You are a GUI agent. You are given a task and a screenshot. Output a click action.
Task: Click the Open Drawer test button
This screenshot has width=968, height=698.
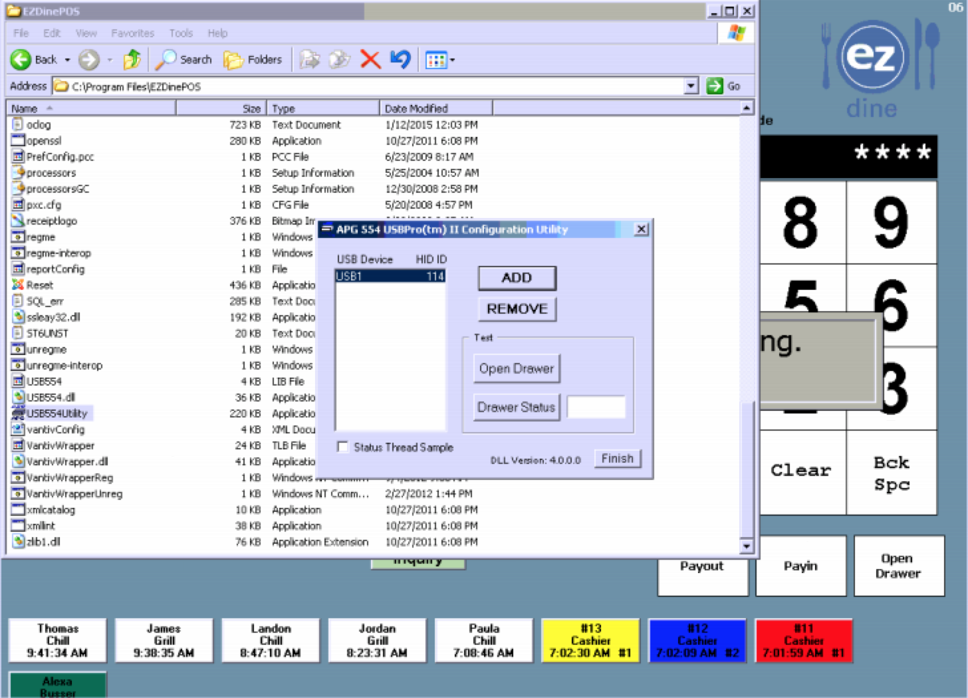pos(517,368)
